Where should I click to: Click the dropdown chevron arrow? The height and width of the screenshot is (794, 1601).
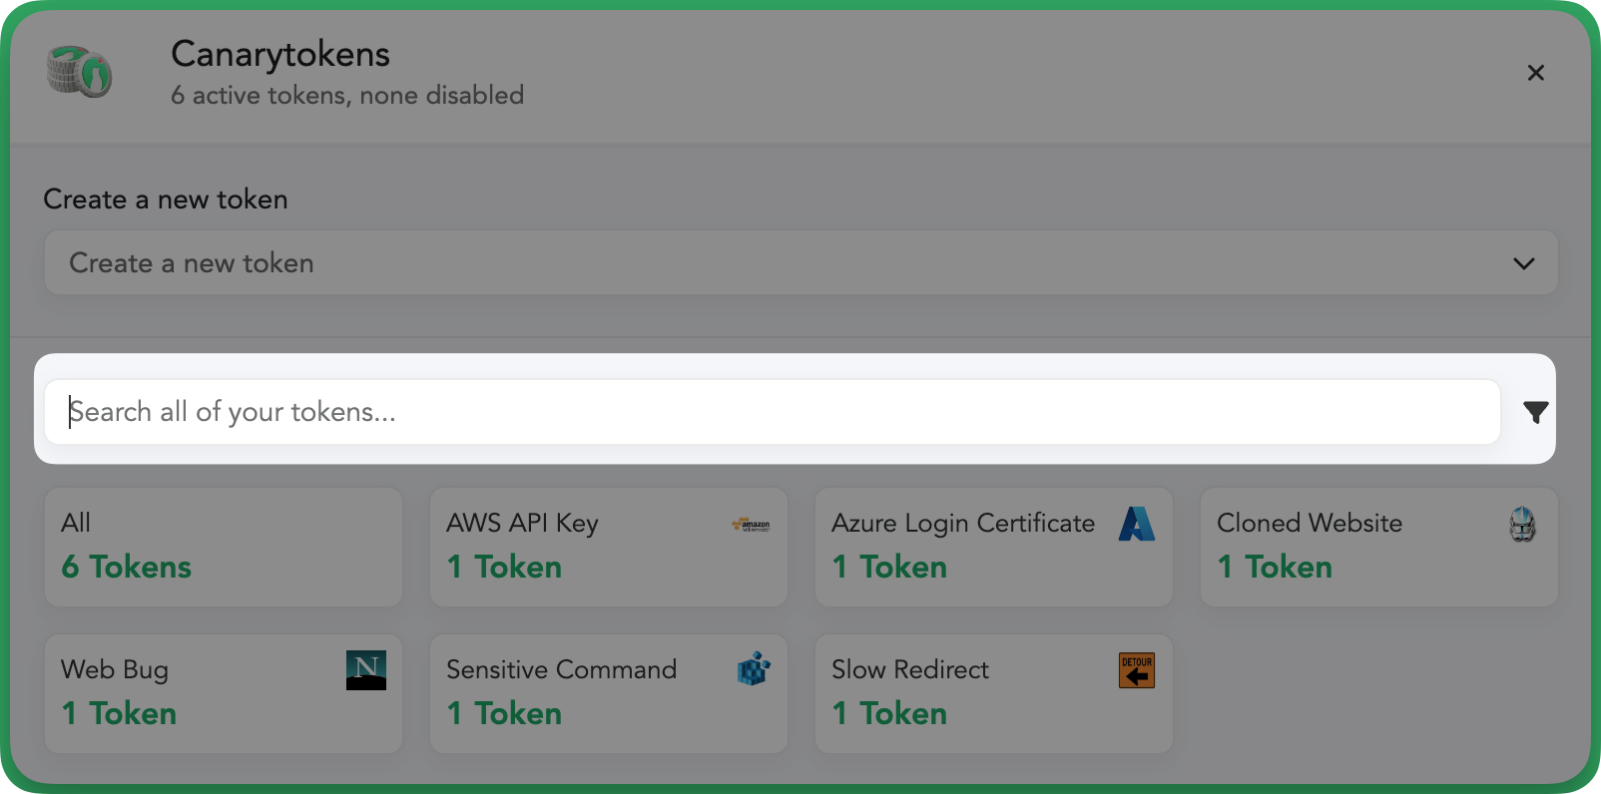click(x=1523, y=263)
